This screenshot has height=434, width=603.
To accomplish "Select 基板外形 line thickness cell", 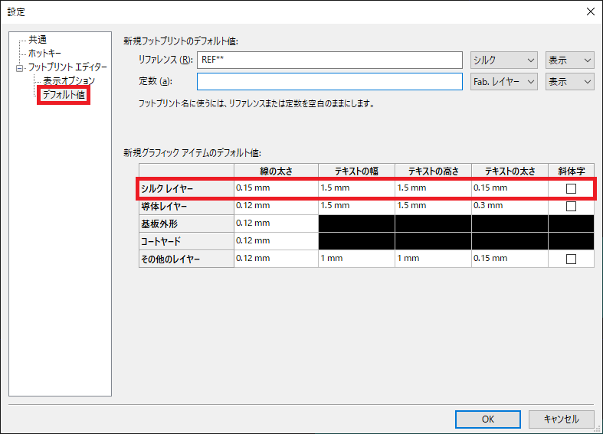I will tap(275, 224).
